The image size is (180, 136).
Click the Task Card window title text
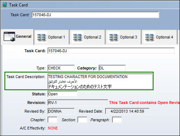point(18,5)
